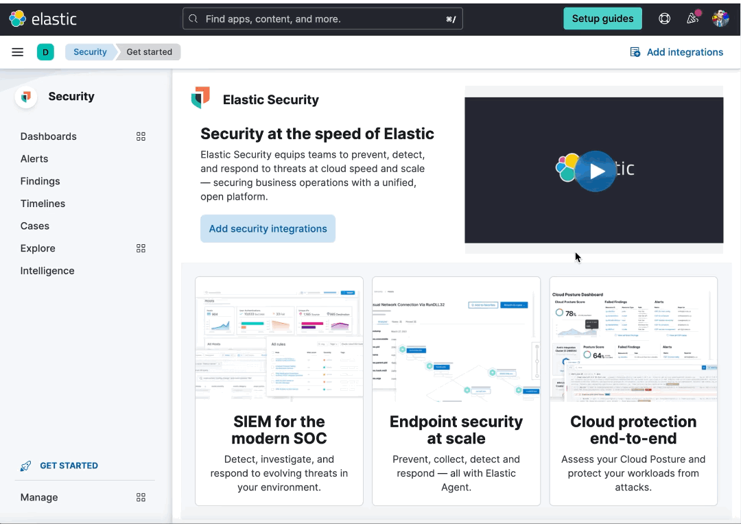Click the search magnifier icon
Viewport: 741px width, 528px height.
pos(193,19)
